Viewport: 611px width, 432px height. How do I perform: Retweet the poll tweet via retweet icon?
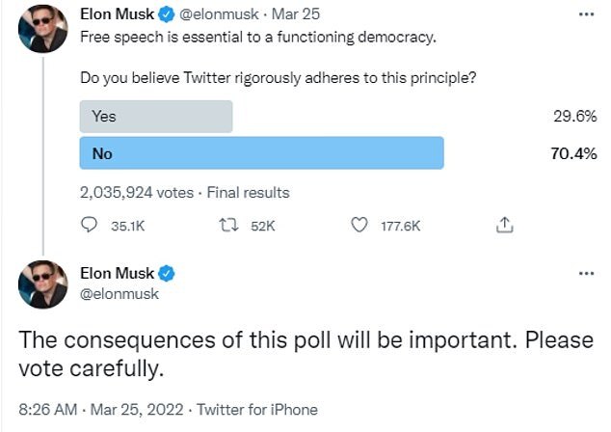(228, 225)
